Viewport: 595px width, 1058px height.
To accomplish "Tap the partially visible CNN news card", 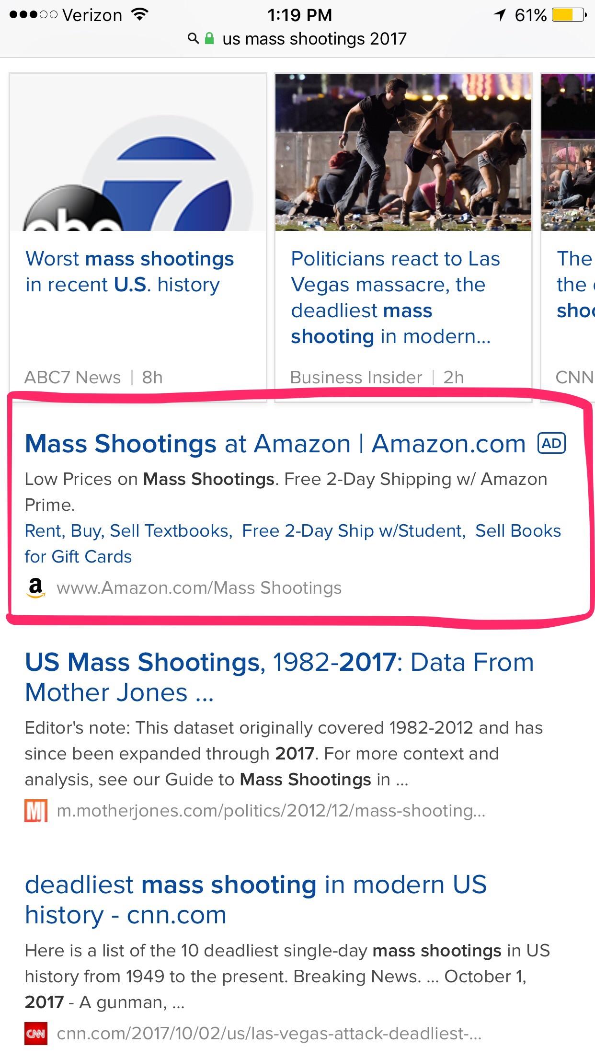I will click(568, 238).
